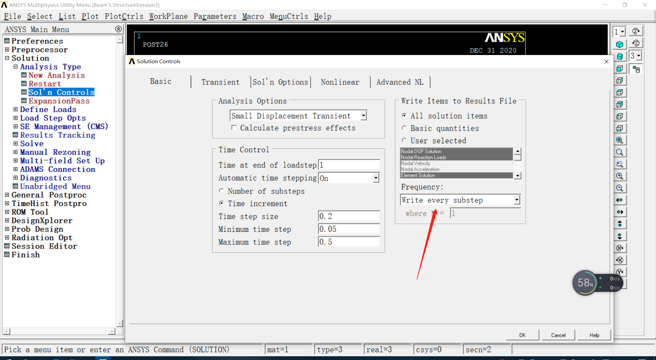656x360 pixels.
Task: Collapse the Solution tree node
Action: (x=7, y=58)
